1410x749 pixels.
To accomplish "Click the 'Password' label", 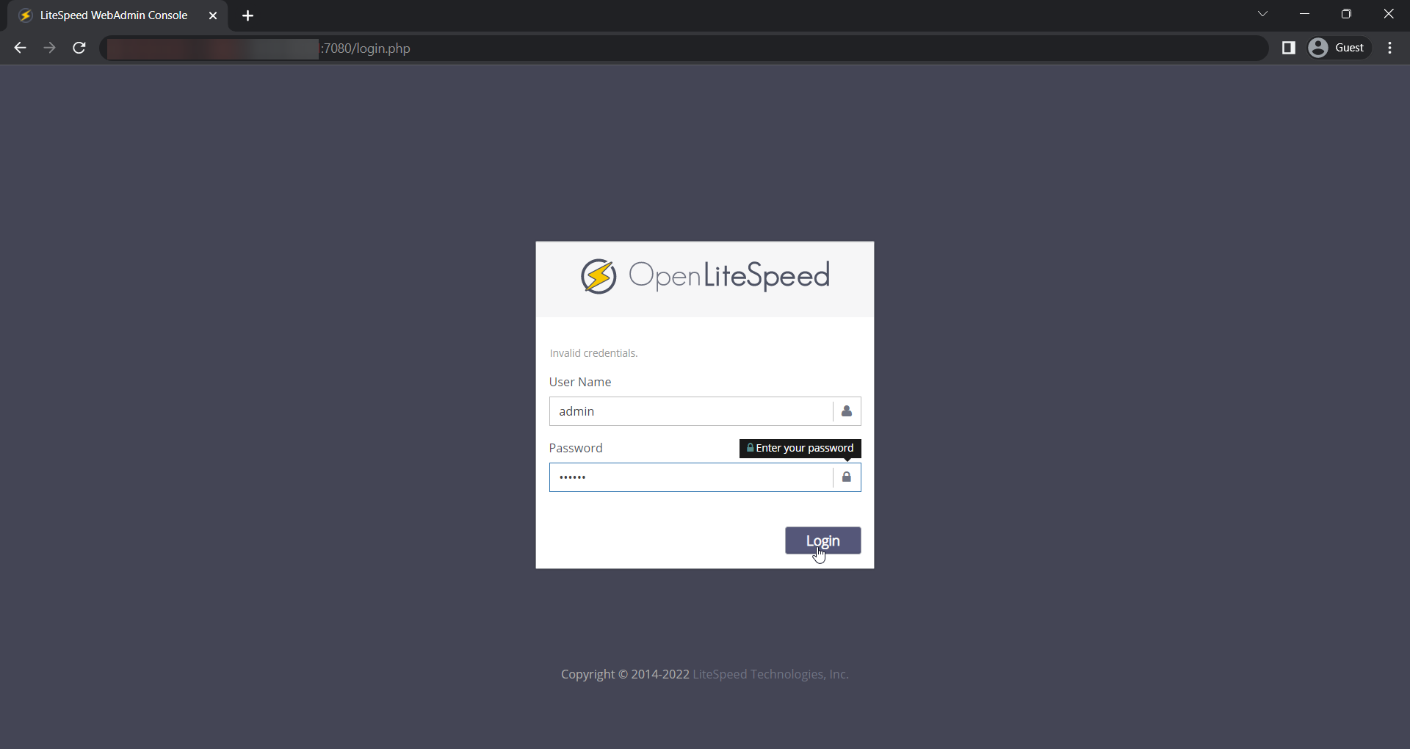I will [576, 448].
